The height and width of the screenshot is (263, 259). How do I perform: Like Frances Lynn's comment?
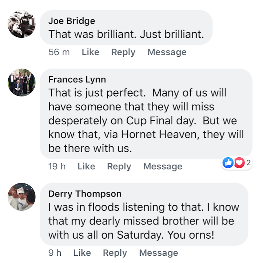pyautogui.click(x=86, y=166)
